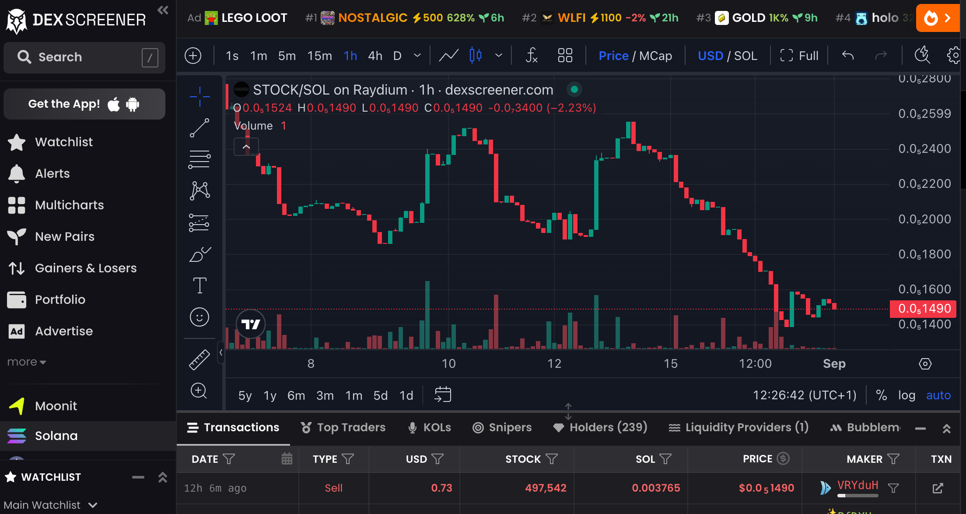
Task: Switch chart display to MCap
Action: 656,56
